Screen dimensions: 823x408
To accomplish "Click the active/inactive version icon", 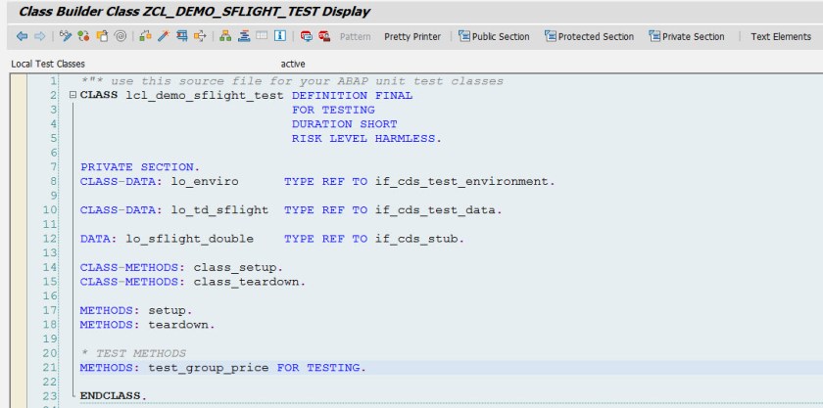I will click(x=83, y=36).
